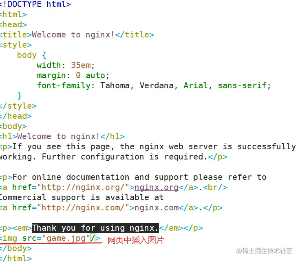Click the 'For online documentation and support' line
The image size is (300, 262).
click(133, 177)
